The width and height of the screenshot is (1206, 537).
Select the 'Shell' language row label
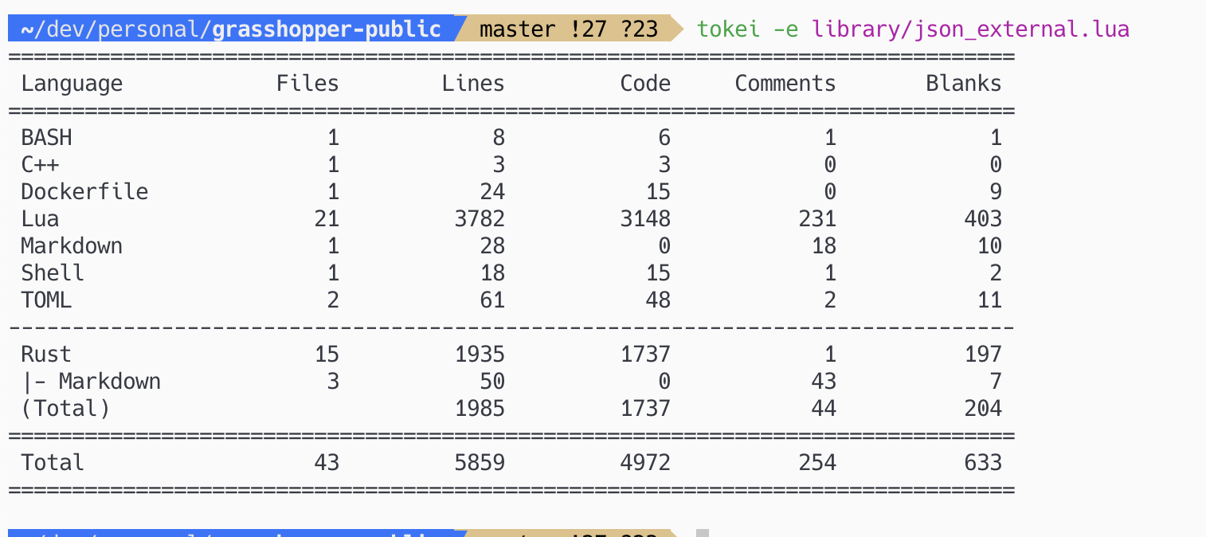[x=53, y=273]
